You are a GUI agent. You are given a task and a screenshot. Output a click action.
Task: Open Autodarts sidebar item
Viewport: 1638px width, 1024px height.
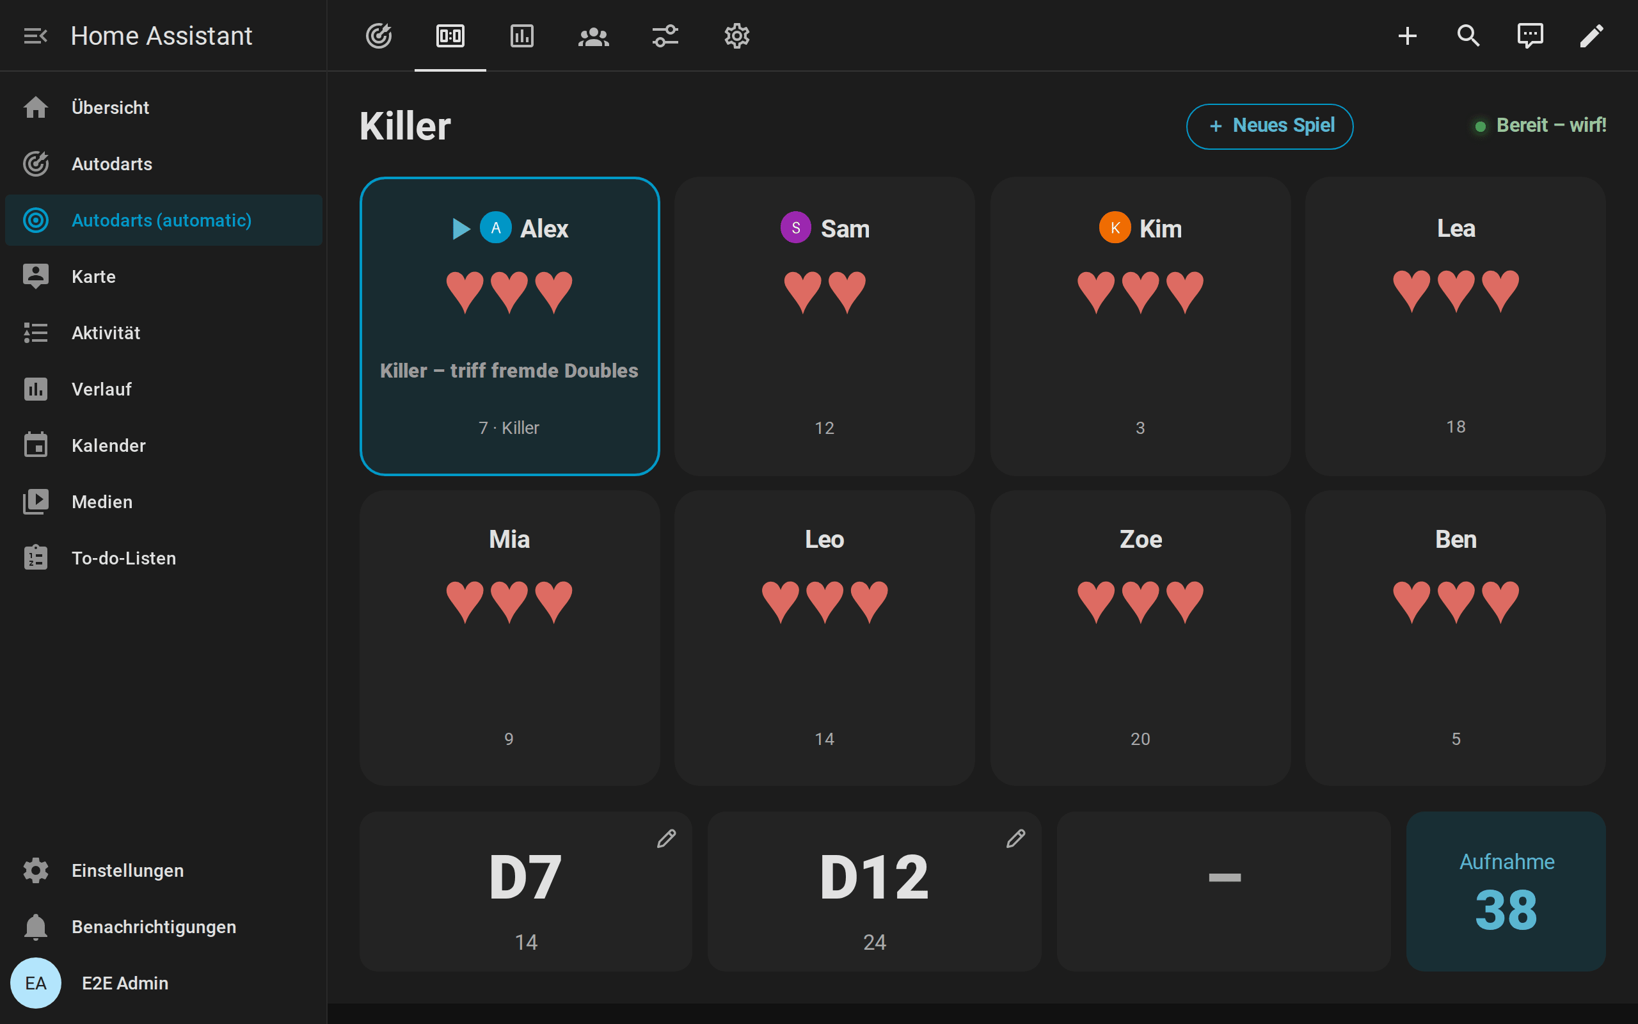coord(164,164)
